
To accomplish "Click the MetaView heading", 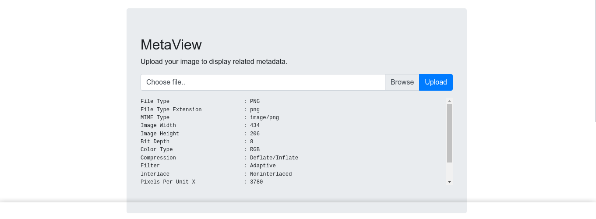I will point(171,45).
